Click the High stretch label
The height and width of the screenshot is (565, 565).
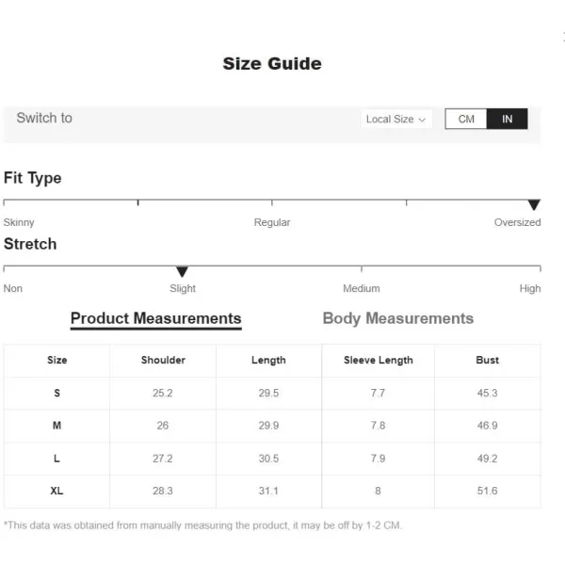coord(530,288)
